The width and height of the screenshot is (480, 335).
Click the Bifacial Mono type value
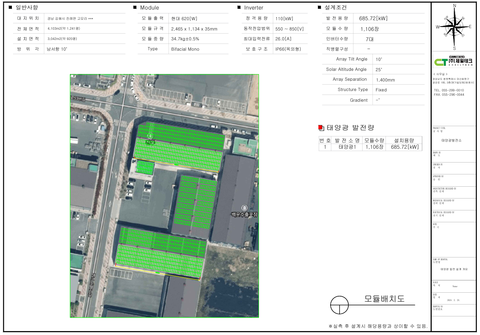(185, 49)
